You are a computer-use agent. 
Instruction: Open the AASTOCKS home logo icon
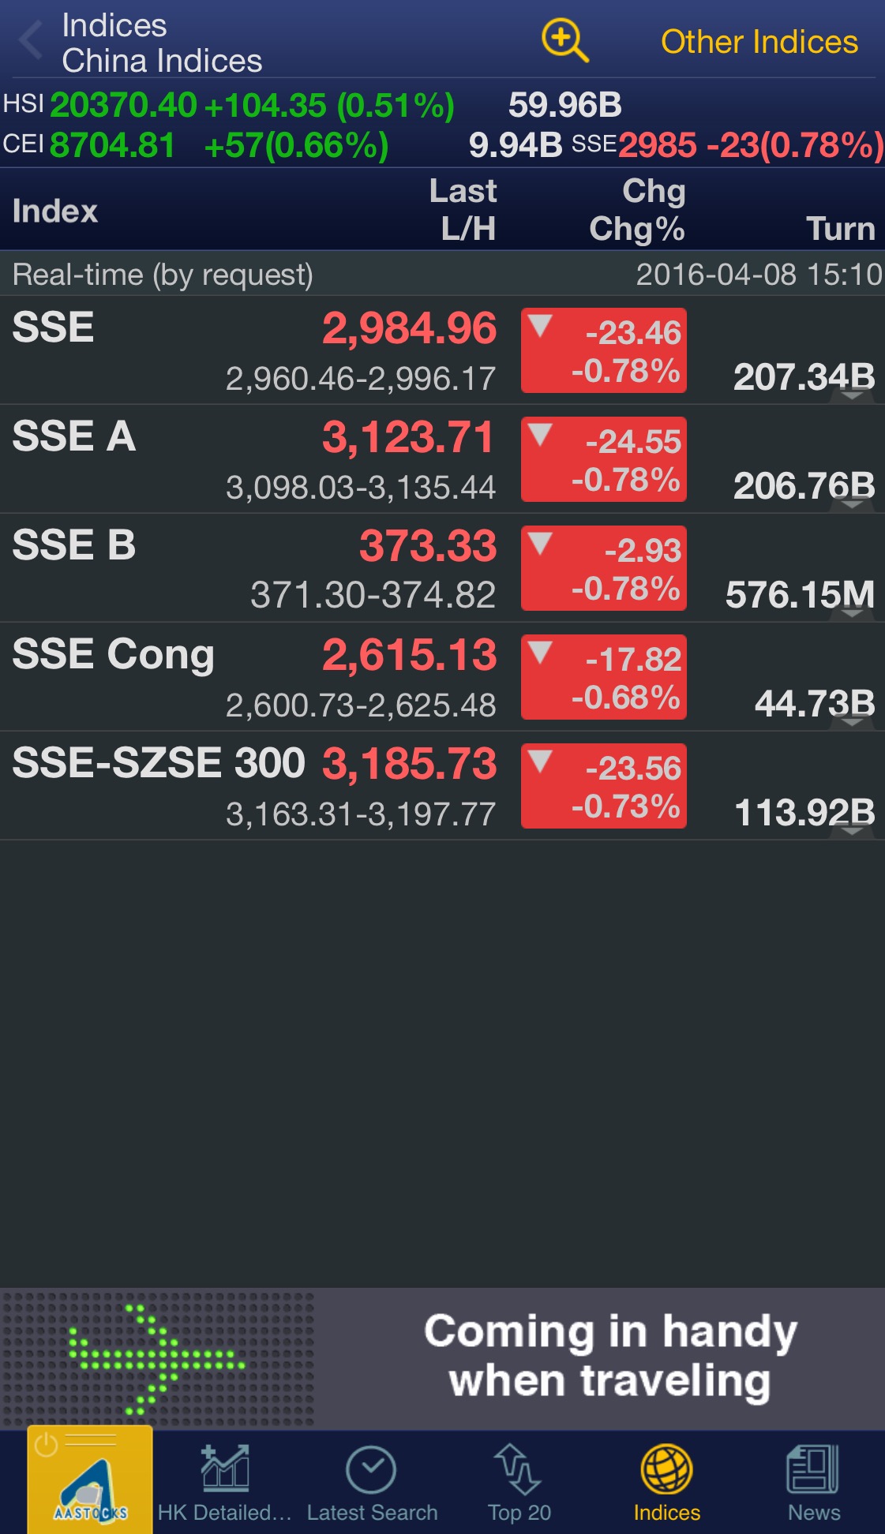tap(90, 1480)
